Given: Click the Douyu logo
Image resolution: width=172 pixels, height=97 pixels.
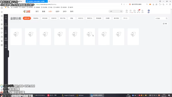Looking at the screenshot, I should click(x=27, y=11).
